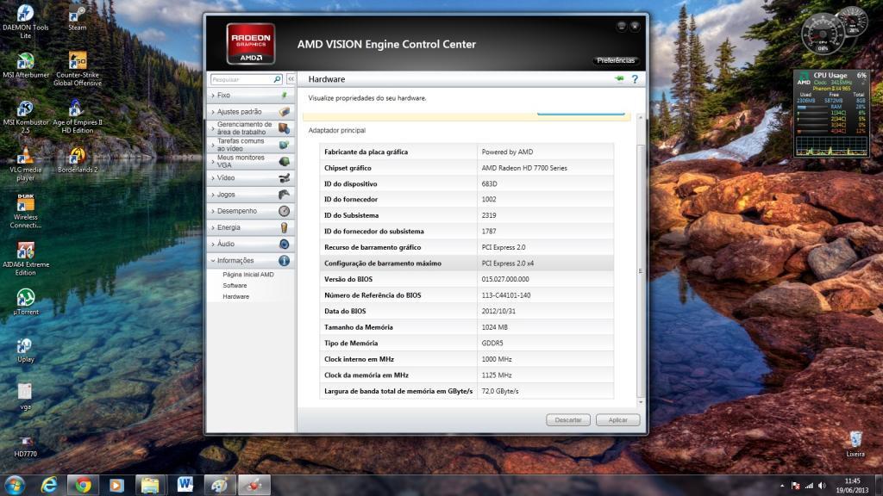Open Borderlands 2 desktop shortcut
883x496 pixels.
point(77,160)
